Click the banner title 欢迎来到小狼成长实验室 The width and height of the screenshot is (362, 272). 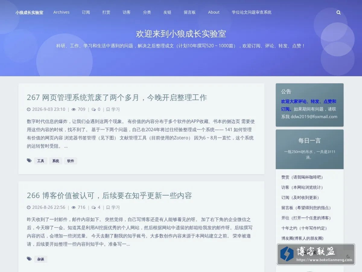[x=181, y=34]
